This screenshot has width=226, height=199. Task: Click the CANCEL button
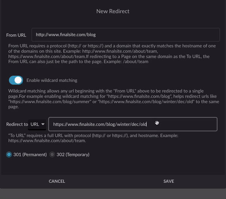[57, 181]
